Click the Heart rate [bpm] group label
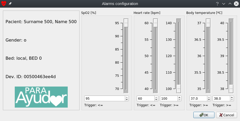Image resolution: width=240 pixels, height=121 pixels. (x=147, y=13)
